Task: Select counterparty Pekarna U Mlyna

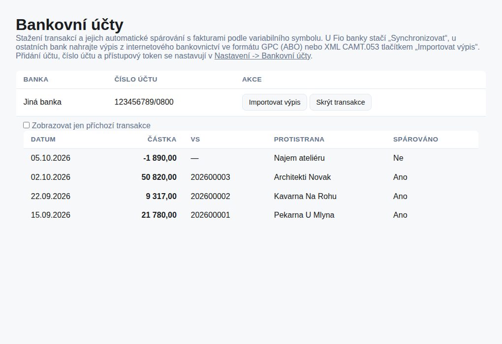Action: tap(304, 215)
